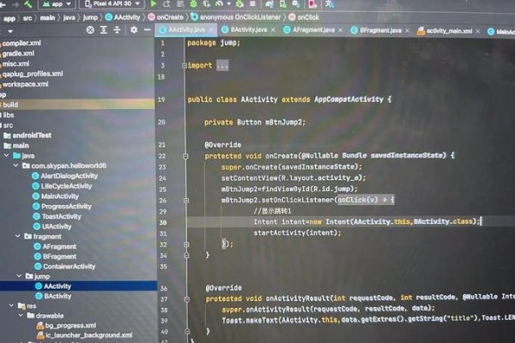
Task: Select bg_progress.xml file
Action: pyautogui.click(x=70, y=326)
